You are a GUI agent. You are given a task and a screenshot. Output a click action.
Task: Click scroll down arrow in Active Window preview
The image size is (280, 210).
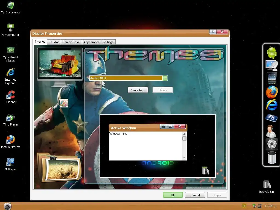[185, 158]
